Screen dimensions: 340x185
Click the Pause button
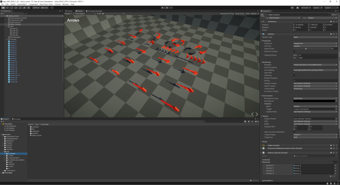point(167,8)
